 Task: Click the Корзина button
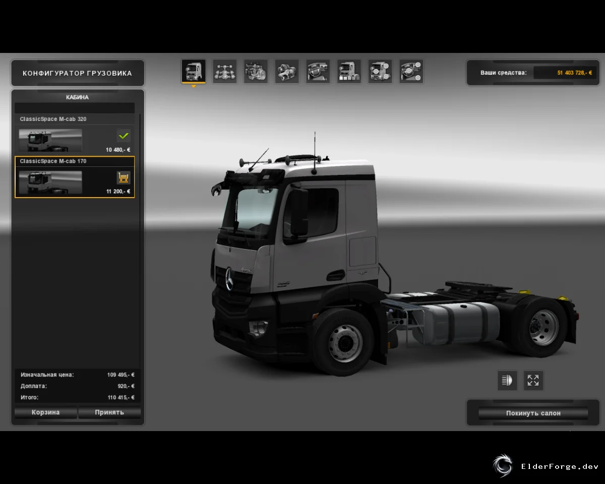[x=46, y=412]
